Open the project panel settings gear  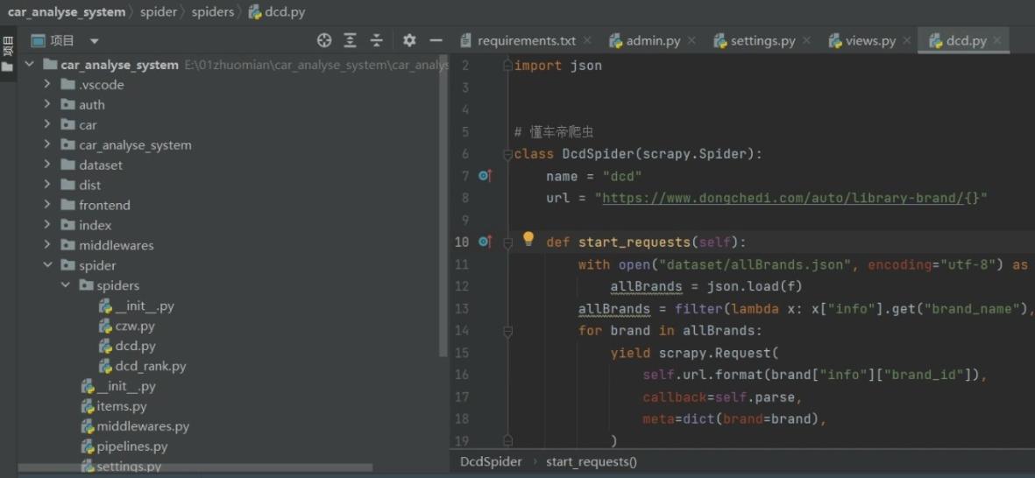409,41
